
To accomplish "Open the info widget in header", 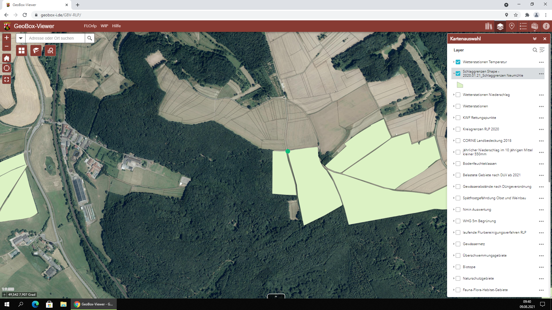I will (x=546, y=26).
